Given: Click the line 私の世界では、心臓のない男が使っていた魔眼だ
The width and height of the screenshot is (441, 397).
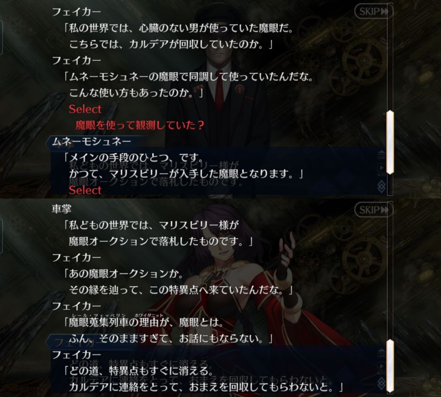Looking at the screenshot, I should [178, 29].
